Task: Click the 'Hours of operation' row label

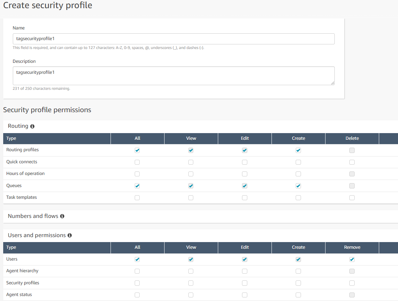Action: point(25,174)
